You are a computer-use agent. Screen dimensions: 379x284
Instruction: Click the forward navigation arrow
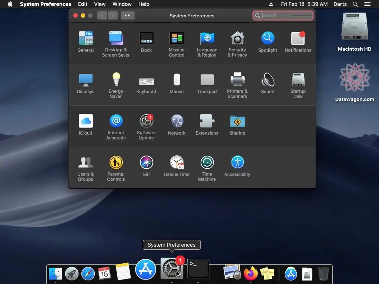[113, 16]
